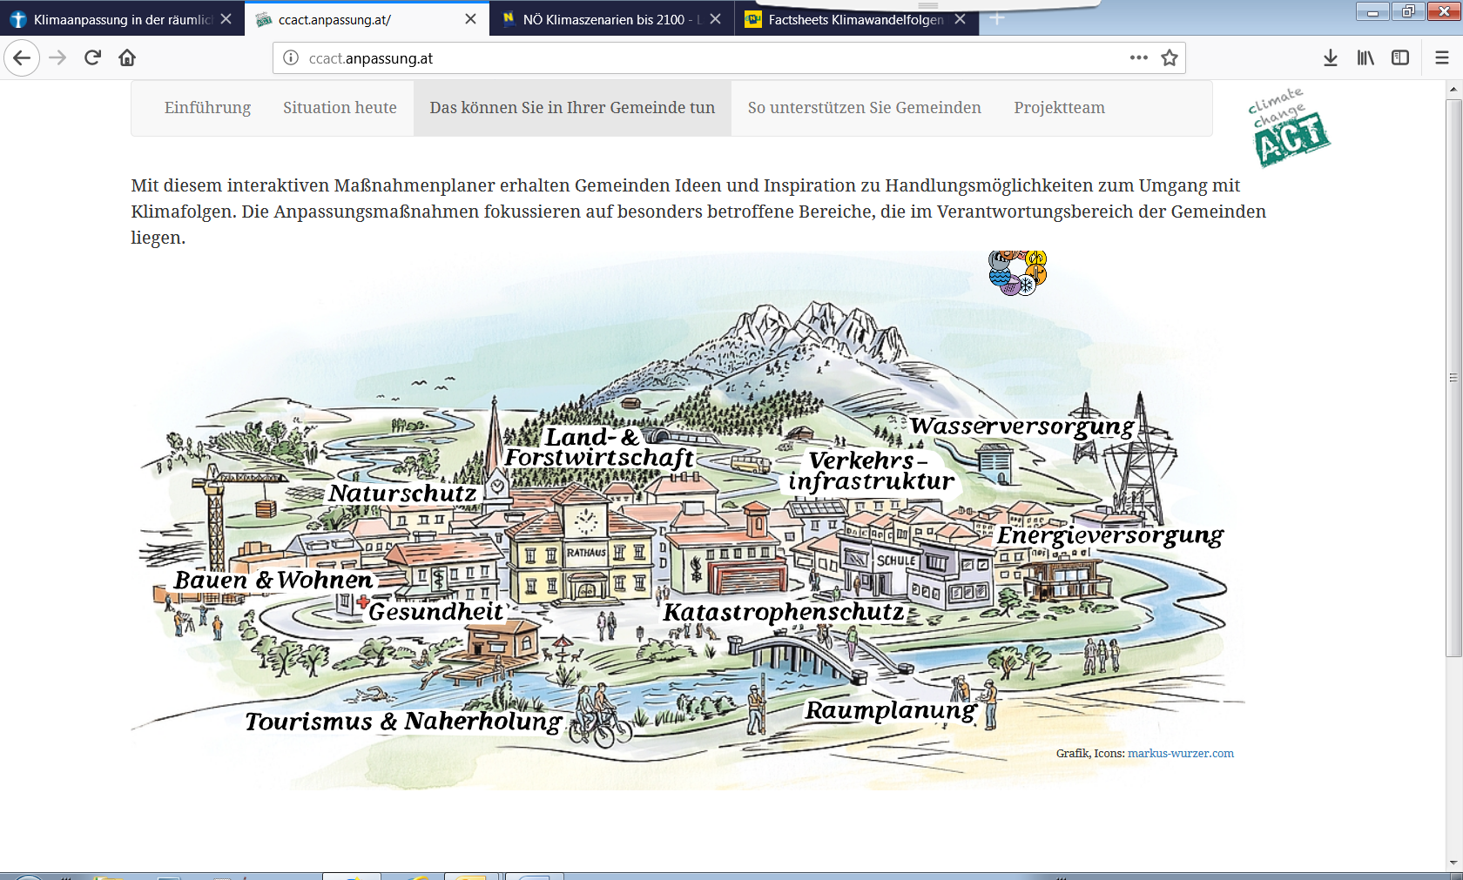Select Katastrophenschutz on the map
The image size is (1463, 880).
(784, 613)
